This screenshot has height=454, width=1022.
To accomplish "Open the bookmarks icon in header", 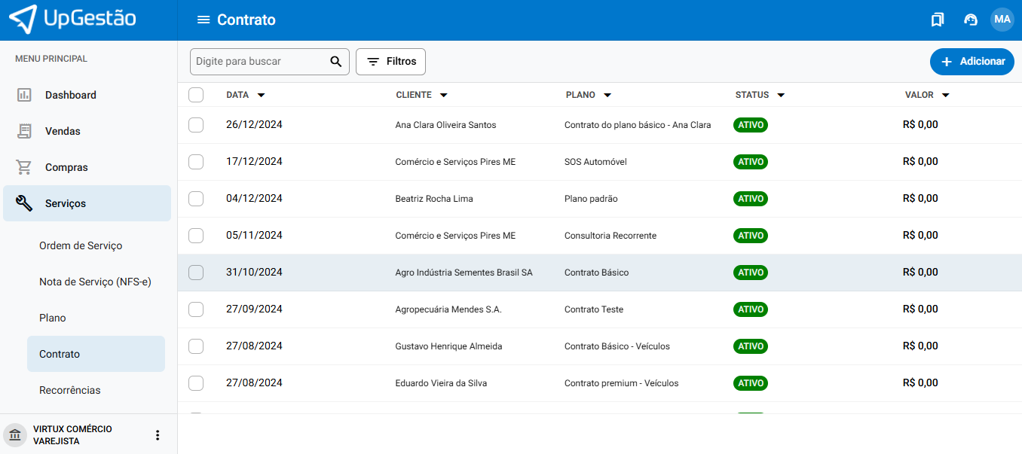I will tap(937, 20).
